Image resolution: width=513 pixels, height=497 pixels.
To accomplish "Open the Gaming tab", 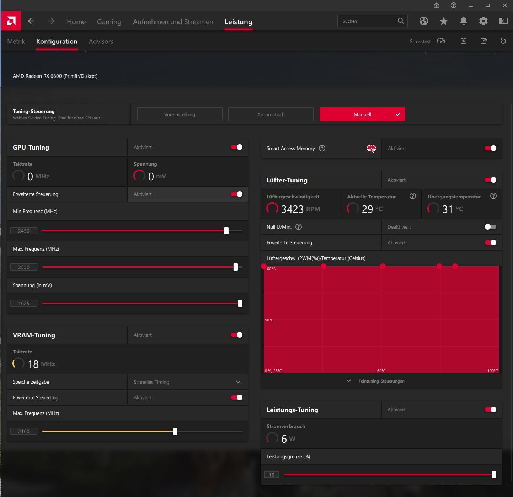I will pyautogui.click(x=109, y=22).
